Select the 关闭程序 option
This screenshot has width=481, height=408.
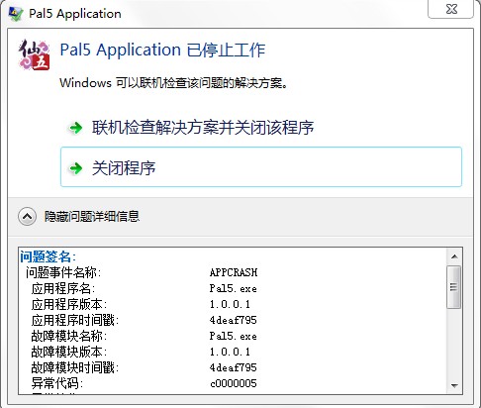[x=261, y=167]
